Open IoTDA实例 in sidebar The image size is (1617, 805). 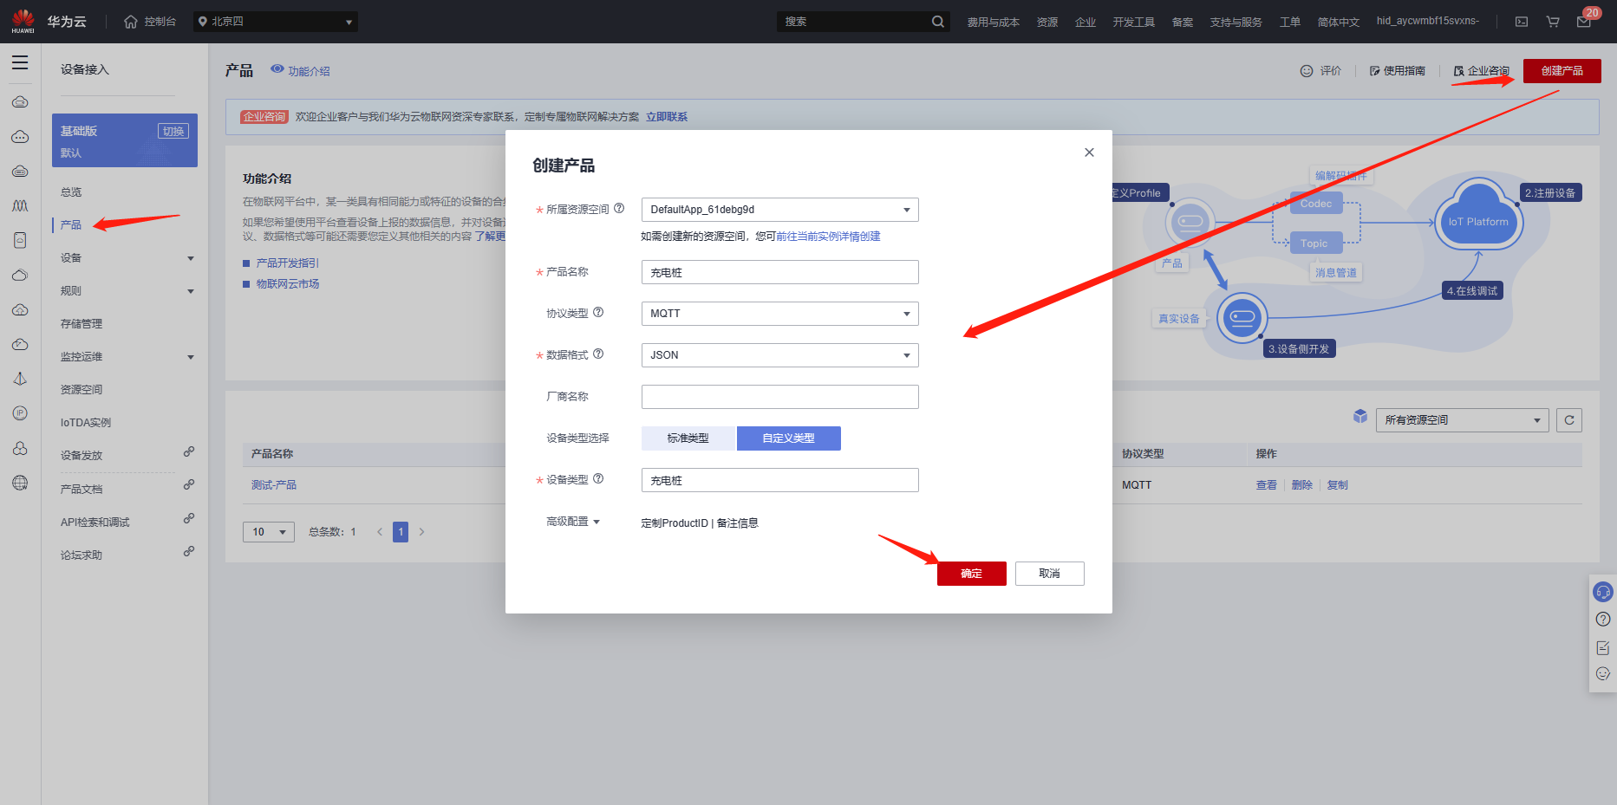coord(86,423)
